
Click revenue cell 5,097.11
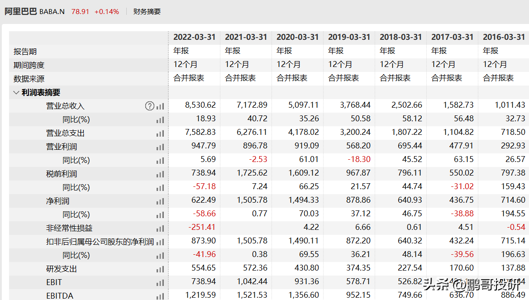[x=304, y=105]
